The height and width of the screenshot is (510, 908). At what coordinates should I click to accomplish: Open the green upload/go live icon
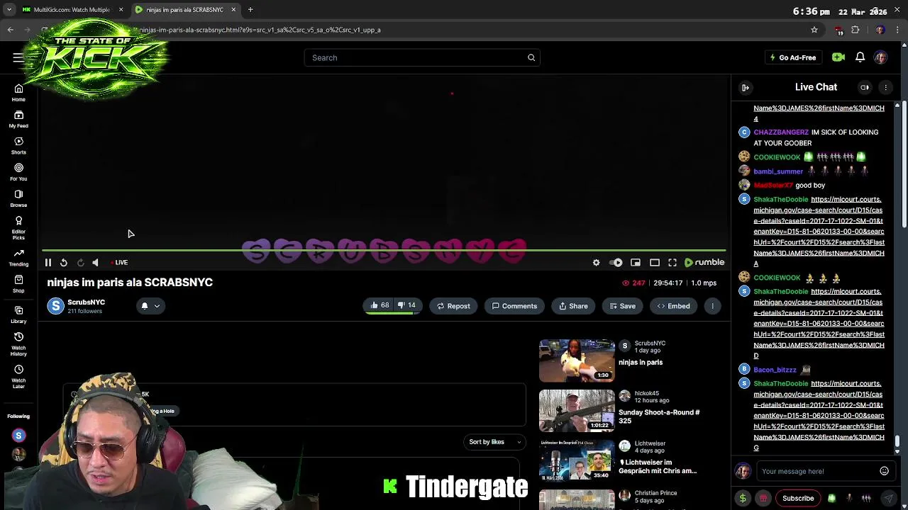tap(838, 57)
